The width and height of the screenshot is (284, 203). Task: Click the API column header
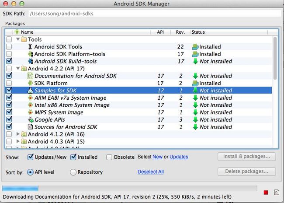point(160,32)
